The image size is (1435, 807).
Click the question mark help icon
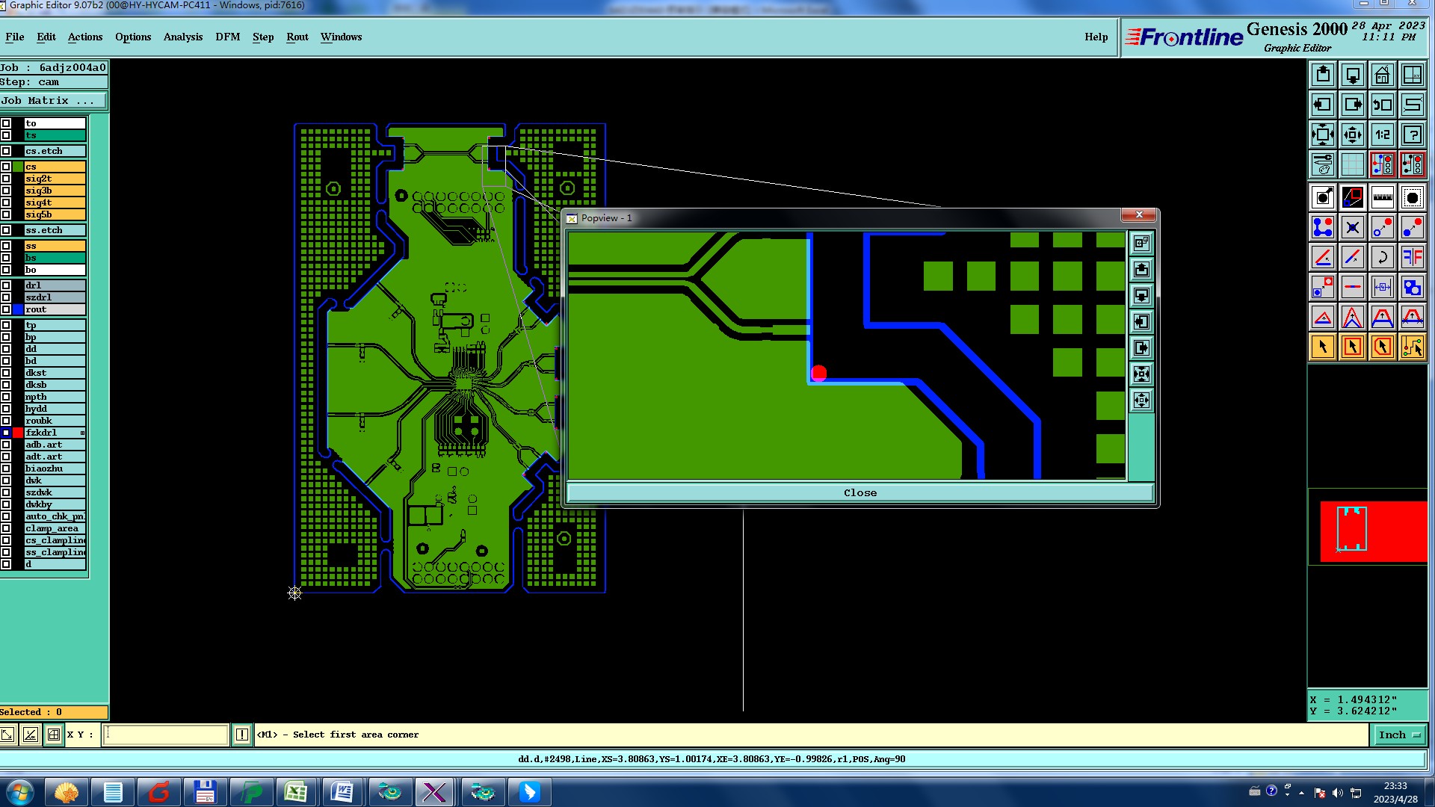pos(1412,135)
